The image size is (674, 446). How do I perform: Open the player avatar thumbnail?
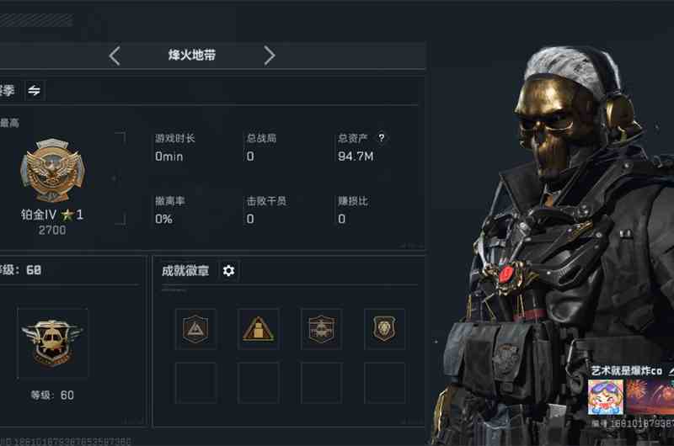[605, 397]
